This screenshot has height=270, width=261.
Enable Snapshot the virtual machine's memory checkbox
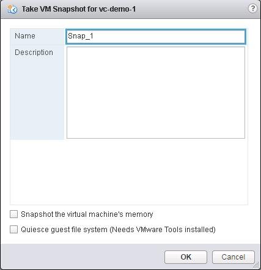tap(13, 214)
